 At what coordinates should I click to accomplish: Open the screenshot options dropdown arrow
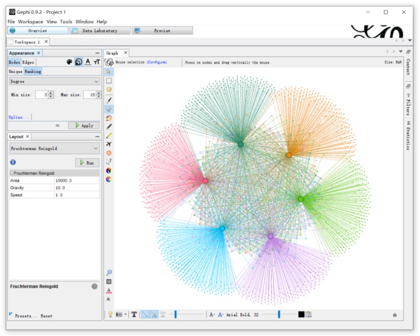coord(125,314)
